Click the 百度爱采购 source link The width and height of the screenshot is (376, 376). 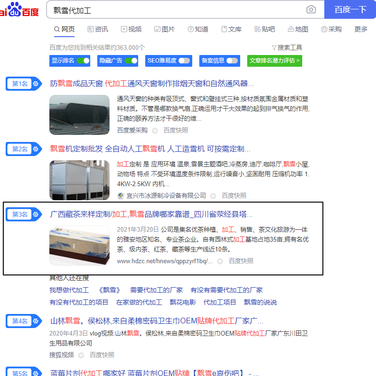[x=132, y=131]
